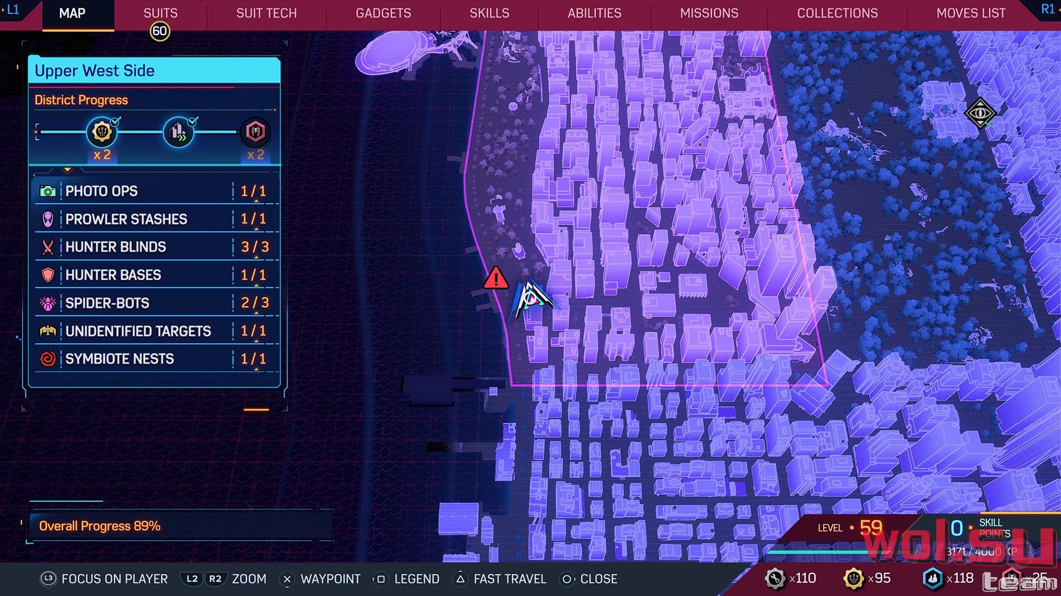Click the Hunter Bases shield icon
1061x596 pixels.
[x=48, y=275]
